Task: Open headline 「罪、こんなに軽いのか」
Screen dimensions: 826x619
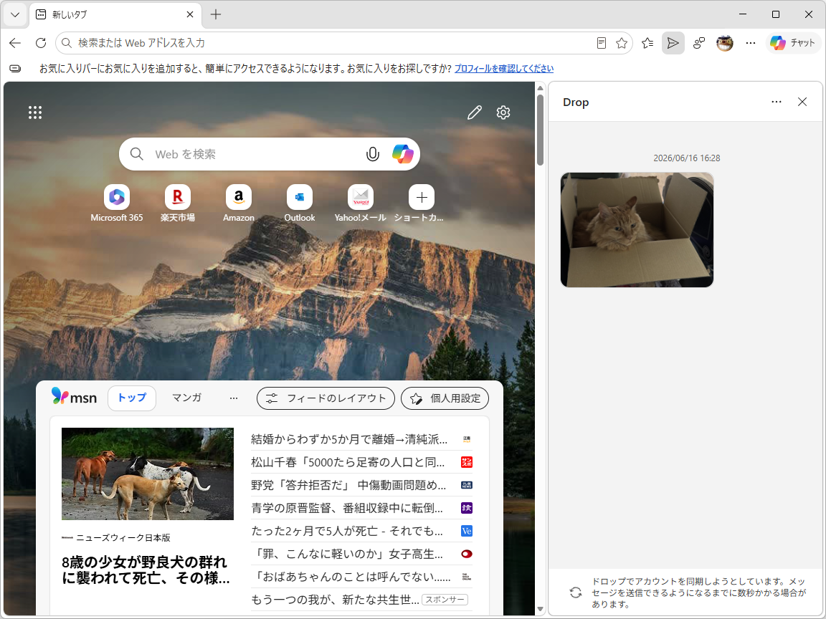Action: 346,554
